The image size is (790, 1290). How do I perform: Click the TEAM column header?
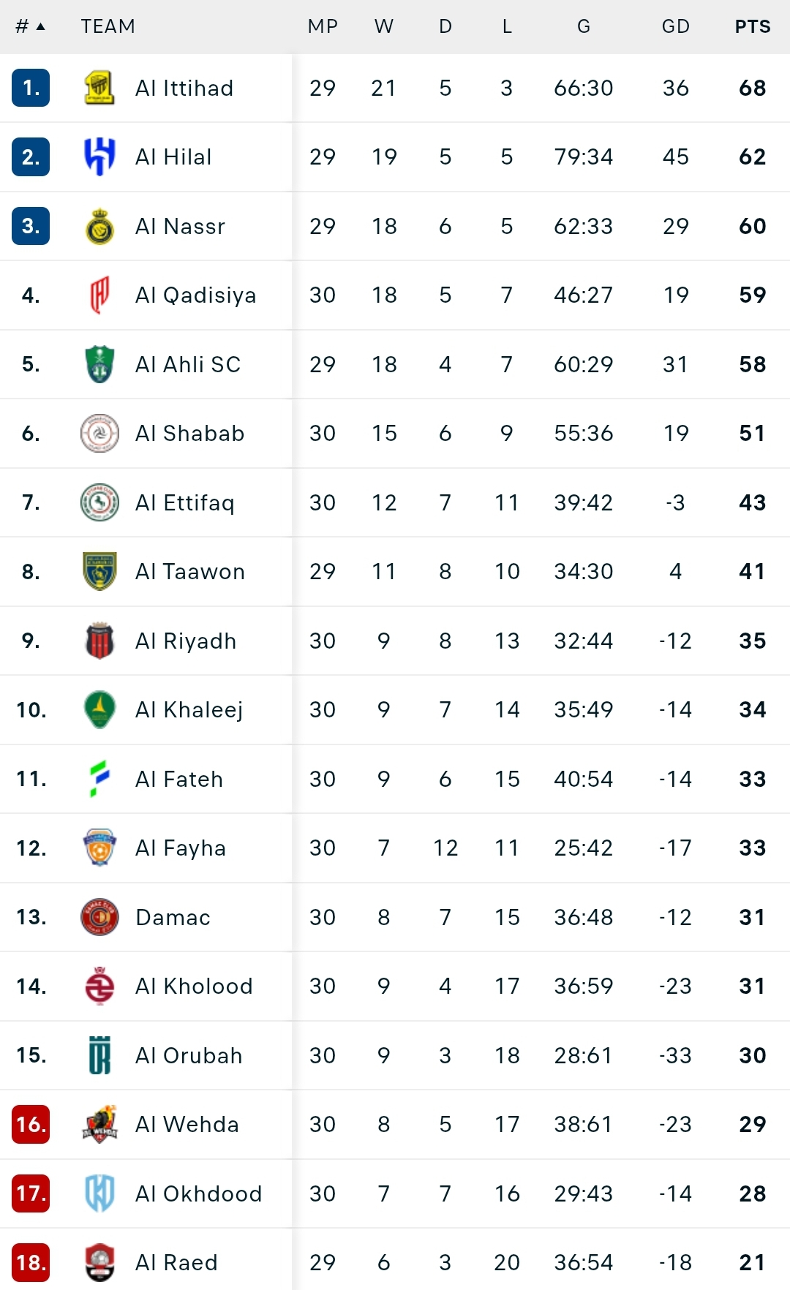pos(108,26)
